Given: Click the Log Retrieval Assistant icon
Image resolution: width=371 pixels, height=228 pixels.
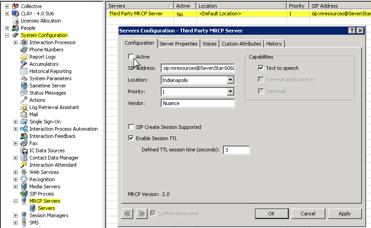Looking at the screenshot, I should (24, 107).
